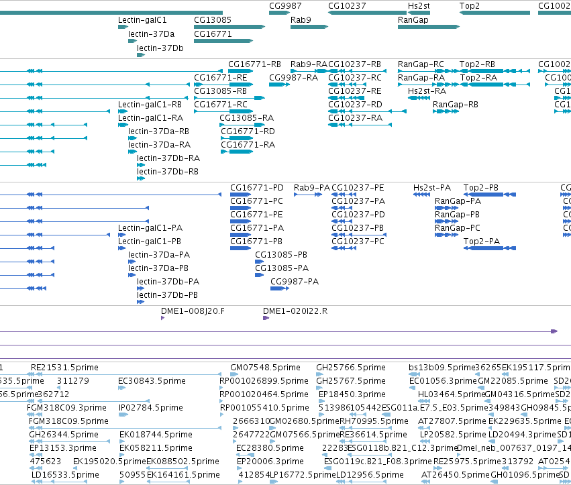This screenshot has width=571, height=485.
Task: Select the Rab9-RA transcript label
Action: pyautogui.click(x=309, y=64)
